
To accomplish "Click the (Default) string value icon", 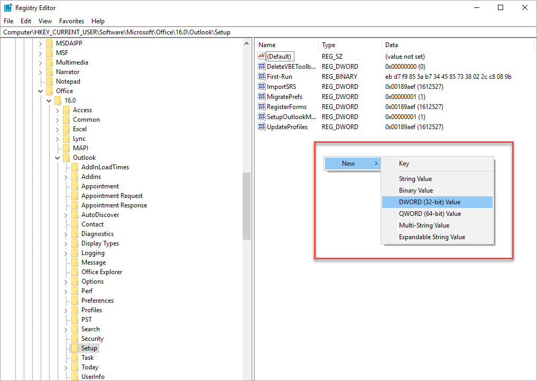I will (x=262, y=57).
